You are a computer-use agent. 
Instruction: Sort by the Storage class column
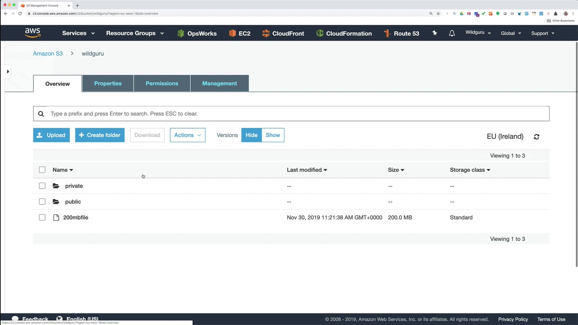[470, 170]
